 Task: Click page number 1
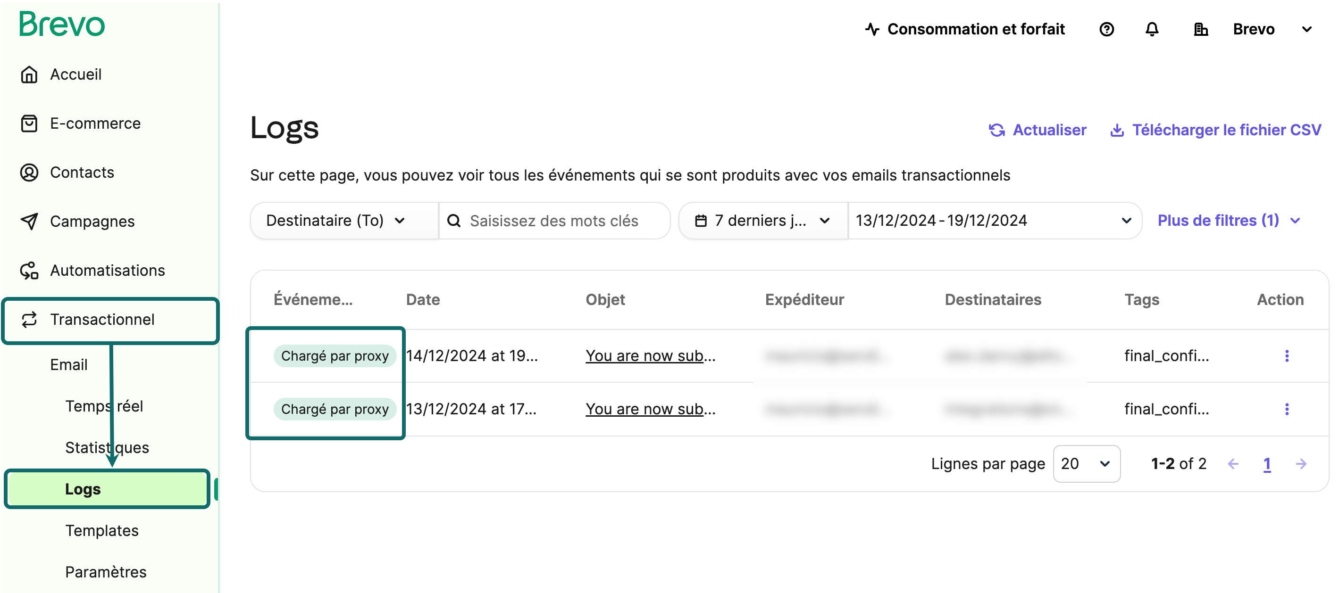click(1267, 464)
